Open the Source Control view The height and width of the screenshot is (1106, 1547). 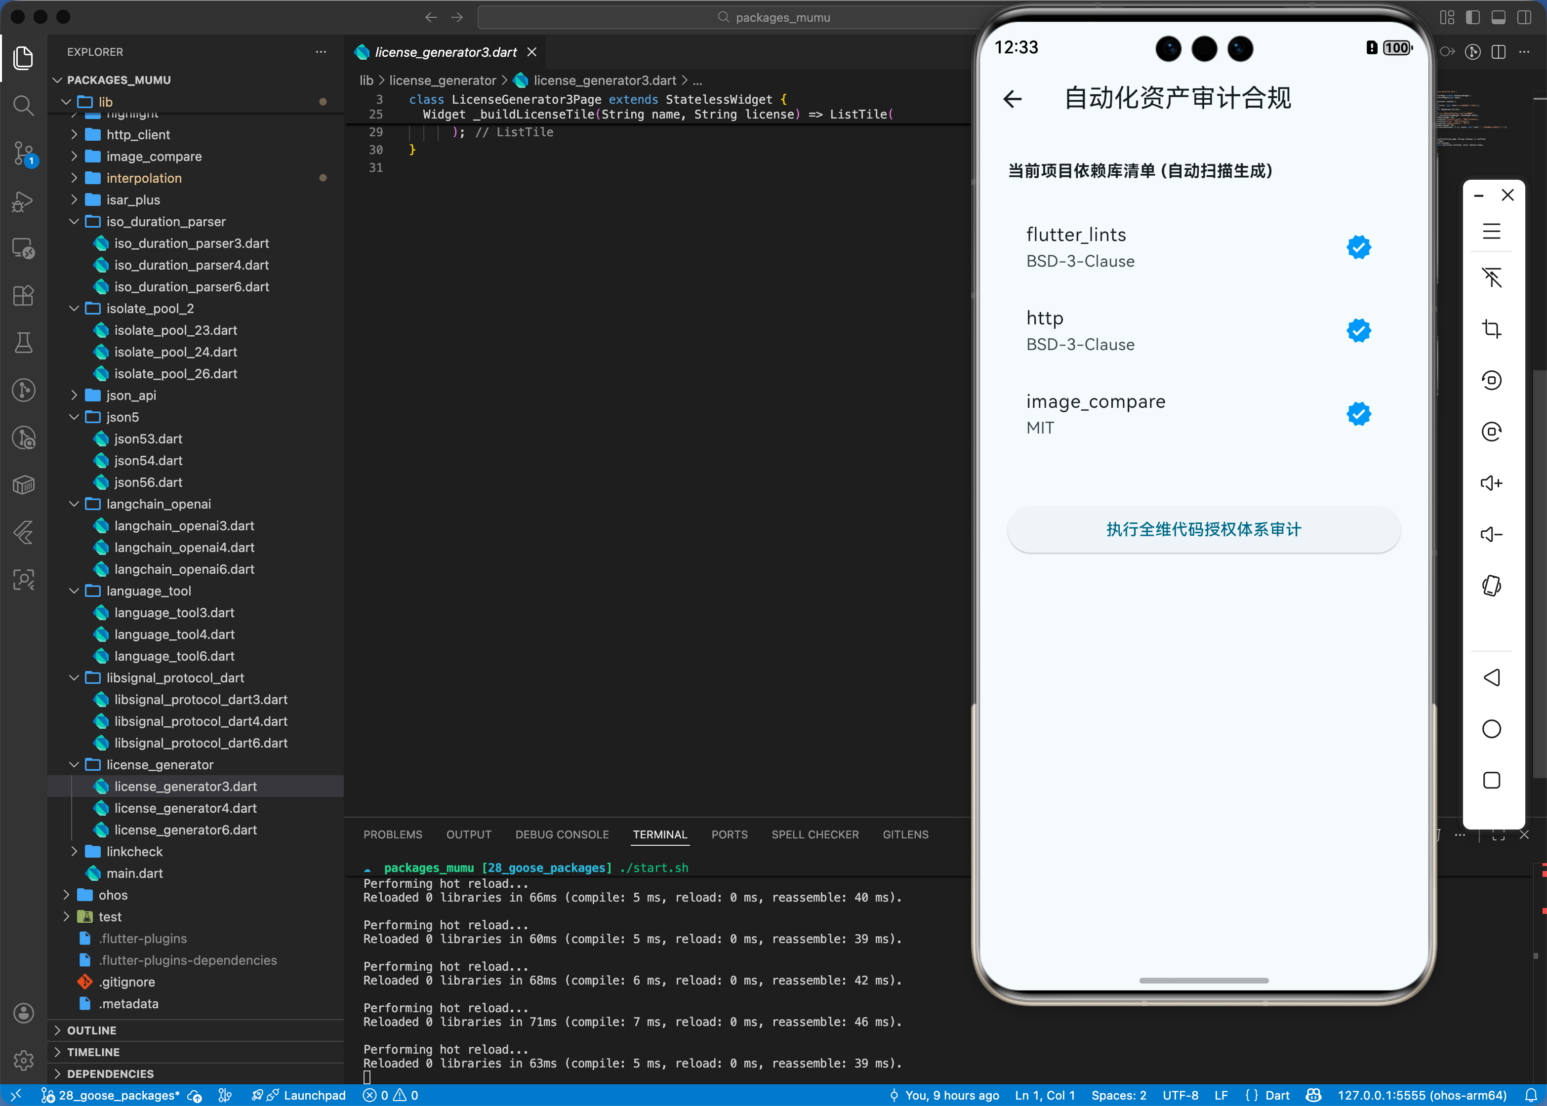coord(23,153)
